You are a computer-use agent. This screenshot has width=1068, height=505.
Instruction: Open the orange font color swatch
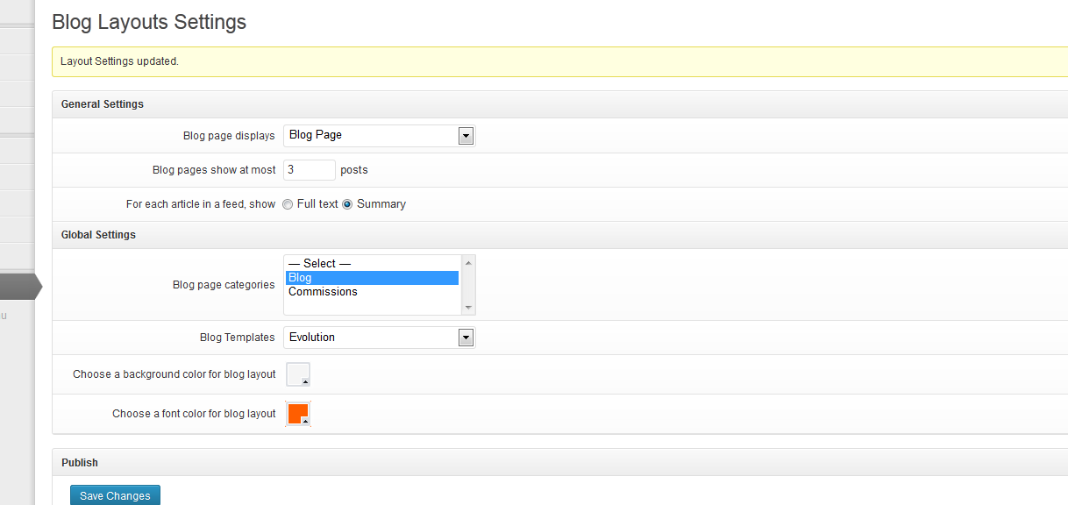(298, 414)
